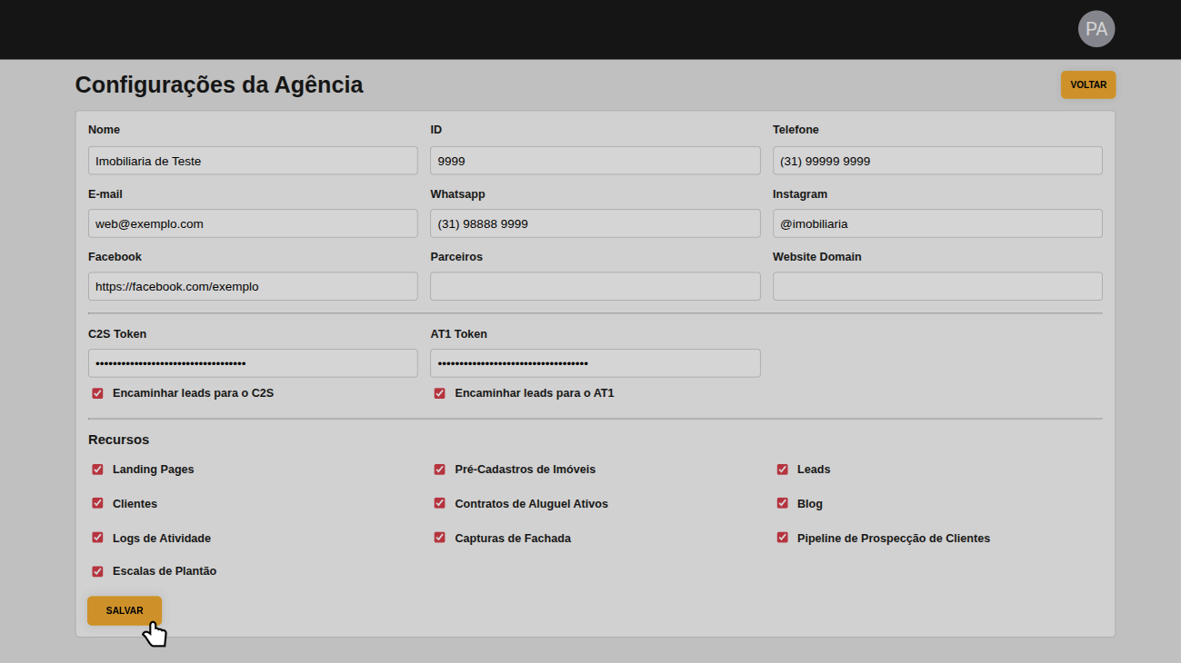The height and width of the screenshot is (663, 1181).
Task: Click the Nome input field
Action: (x=253, y=161)
